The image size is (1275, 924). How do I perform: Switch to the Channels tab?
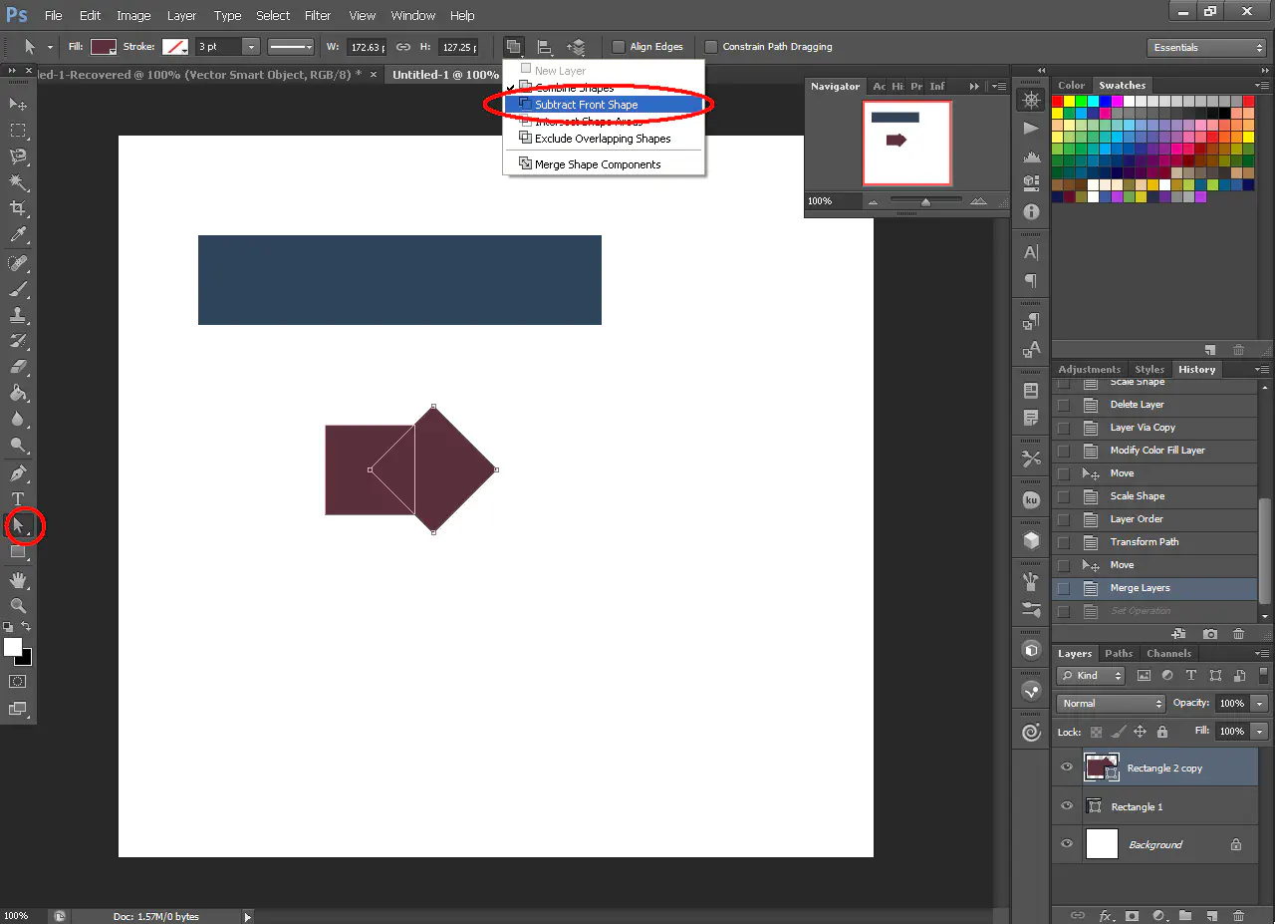pos(1168,654)
